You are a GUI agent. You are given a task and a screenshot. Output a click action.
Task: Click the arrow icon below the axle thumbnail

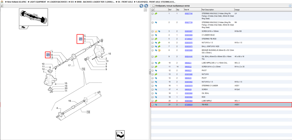(24, 28)
